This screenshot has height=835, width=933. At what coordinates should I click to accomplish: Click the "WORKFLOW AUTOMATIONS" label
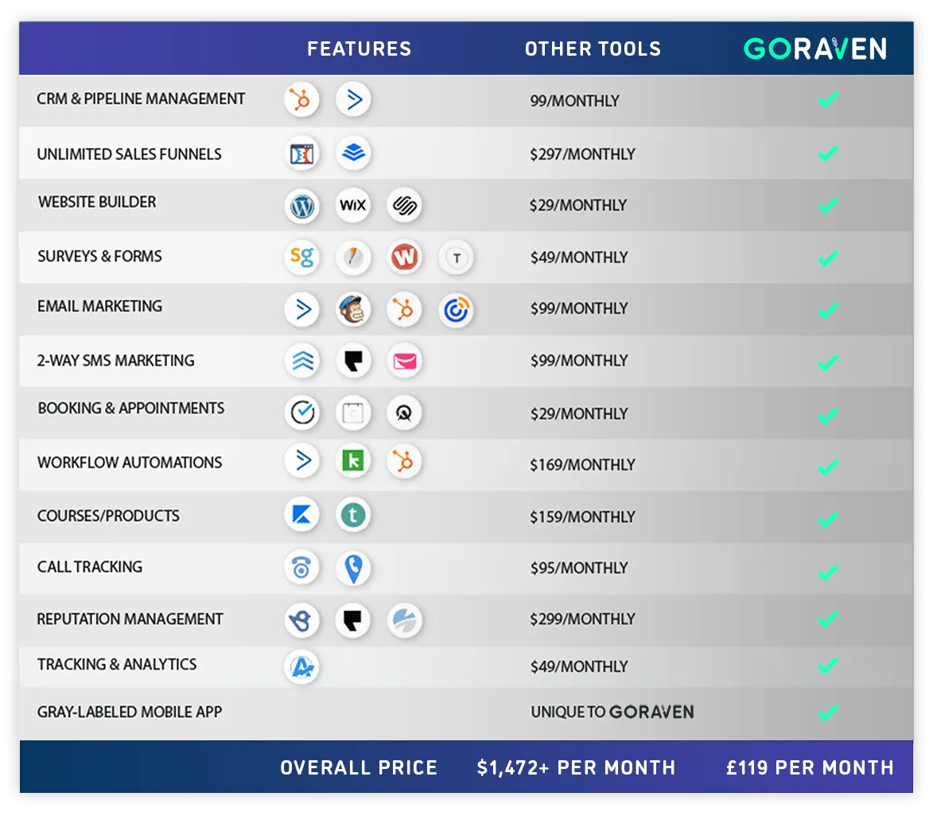(x=129, y=463)
